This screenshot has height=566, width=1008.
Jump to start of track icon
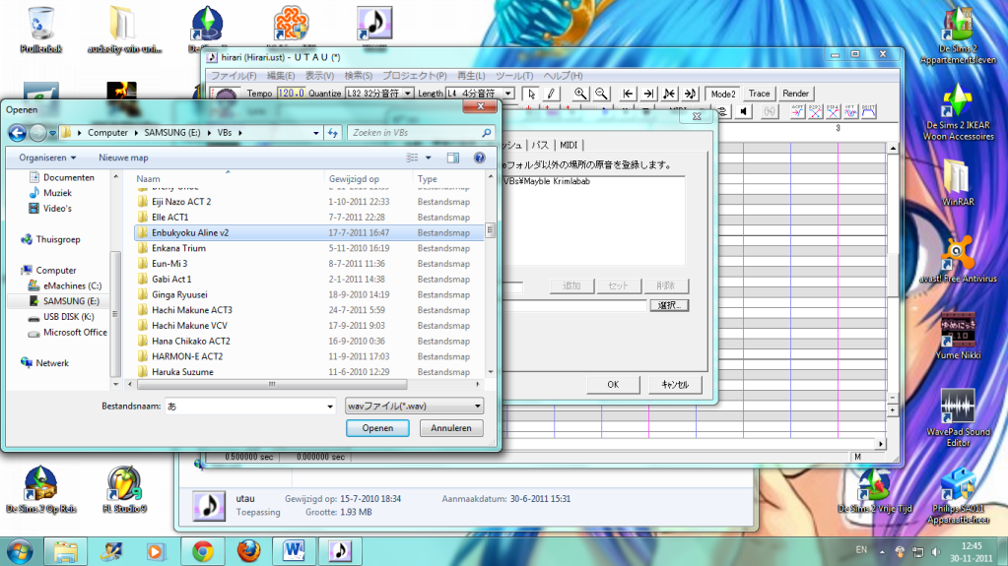point(628,94)
